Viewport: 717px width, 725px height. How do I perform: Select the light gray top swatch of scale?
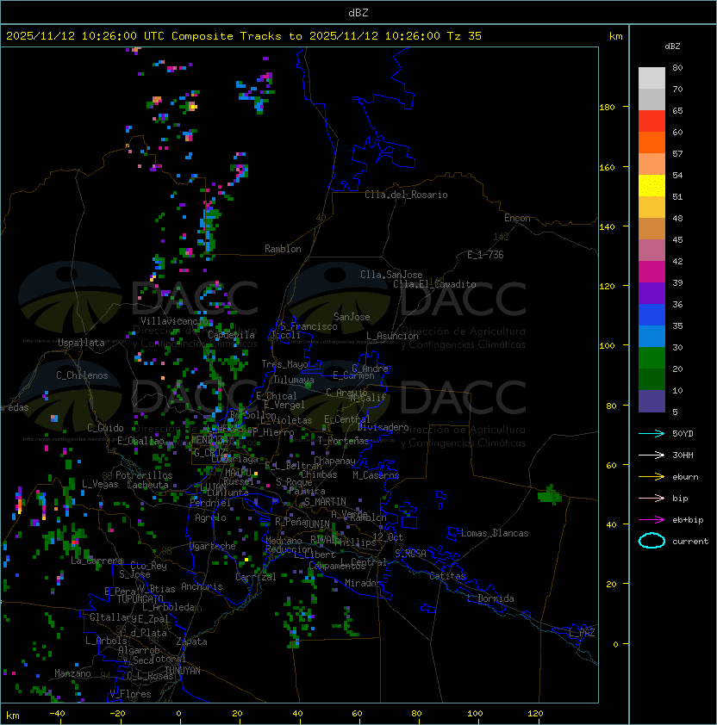tap(652, 78)
